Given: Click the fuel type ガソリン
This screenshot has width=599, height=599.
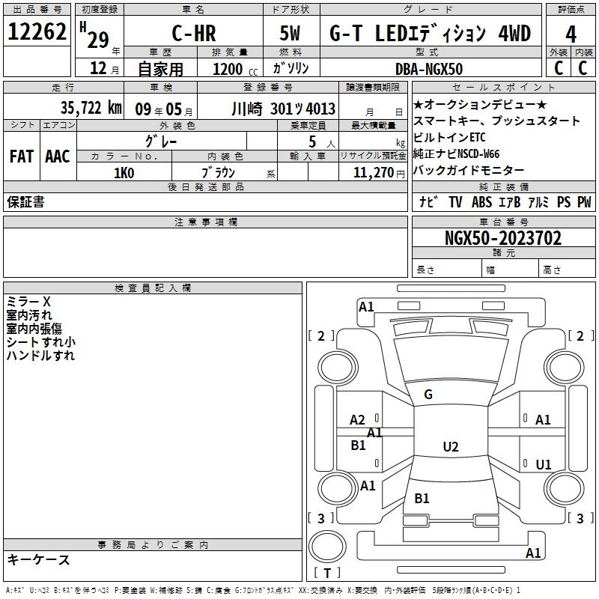Looking at the screenshot, I should [x=291, y=68].
